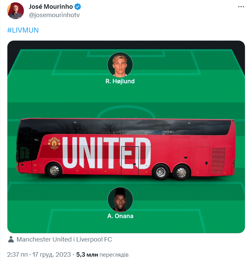The width and height of the screenshot is (252, 262).
Task: Click the Manchester United crest on the bus
Action: [x=54, y=143]
